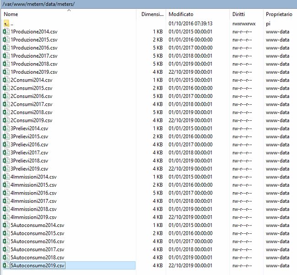Click modified date of 1Produzione2019.csv
Screen dimensions: 297x275
point(190,72)
